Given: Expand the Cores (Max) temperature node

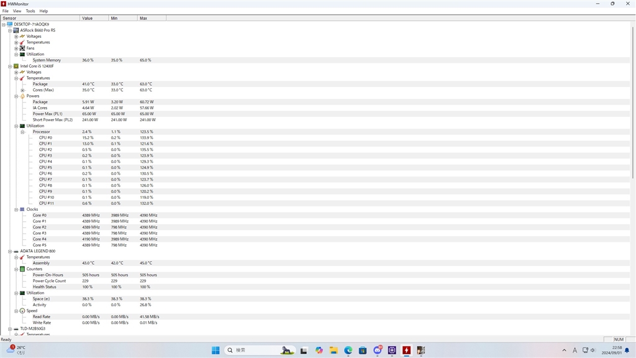Looking at the screenshot, I should pyautogui.click(x=23, y=90).
